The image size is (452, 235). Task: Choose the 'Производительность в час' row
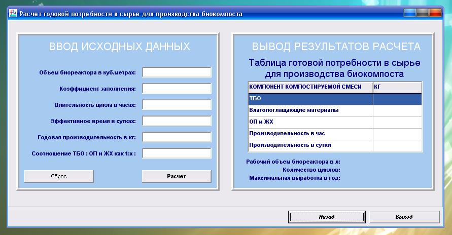click(x=335, y=134)
